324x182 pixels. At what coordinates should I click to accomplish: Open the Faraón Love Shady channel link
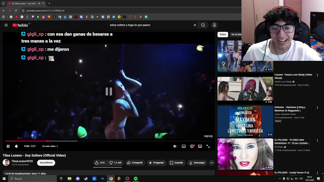[x=283, y=82]
